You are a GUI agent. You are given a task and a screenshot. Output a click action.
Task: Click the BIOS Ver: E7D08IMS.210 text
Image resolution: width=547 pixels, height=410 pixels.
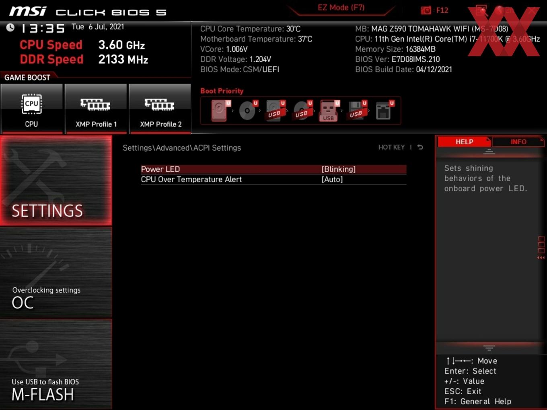(397, 59)
